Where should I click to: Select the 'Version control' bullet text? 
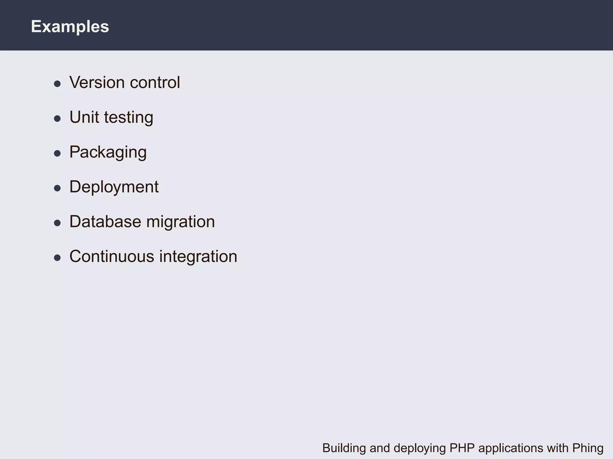point(125,82)
